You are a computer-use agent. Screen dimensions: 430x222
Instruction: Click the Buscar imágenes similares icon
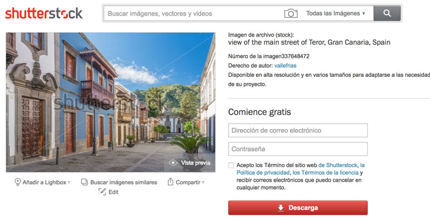[84, 182]
